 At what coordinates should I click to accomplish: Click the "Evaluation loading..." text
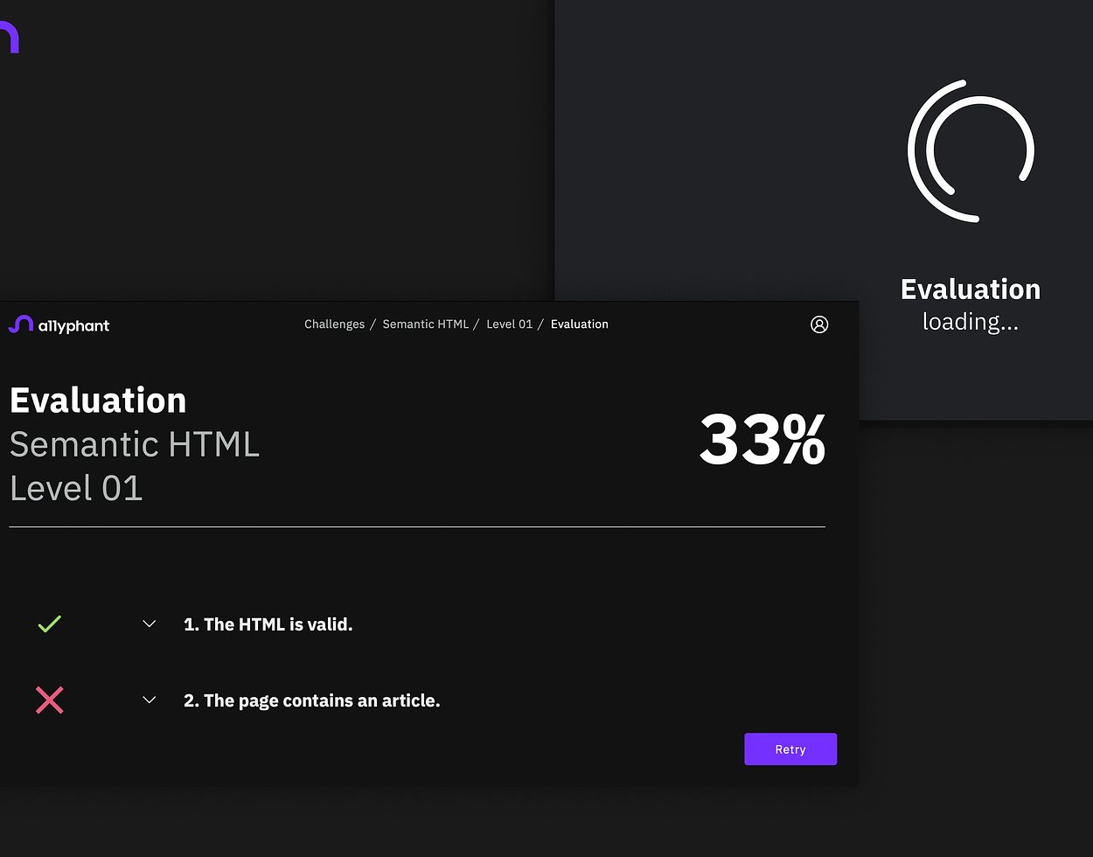pyautogui.click(x=971, y=305)
